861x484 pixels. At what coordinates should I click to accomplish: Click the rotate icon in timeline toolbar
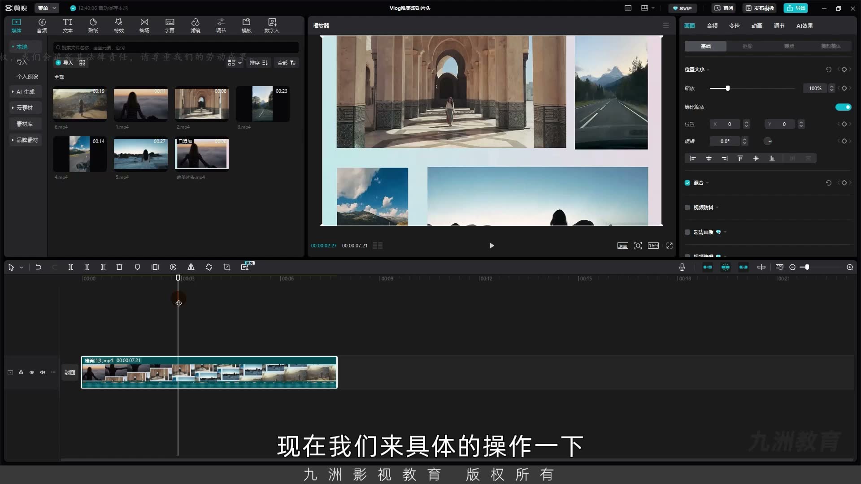pyautogui.click(x=209, y=267)
